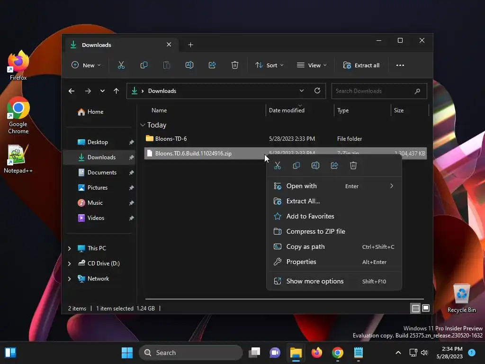Click the Delete trash icon in Explorer toolbar

(235, 65)
